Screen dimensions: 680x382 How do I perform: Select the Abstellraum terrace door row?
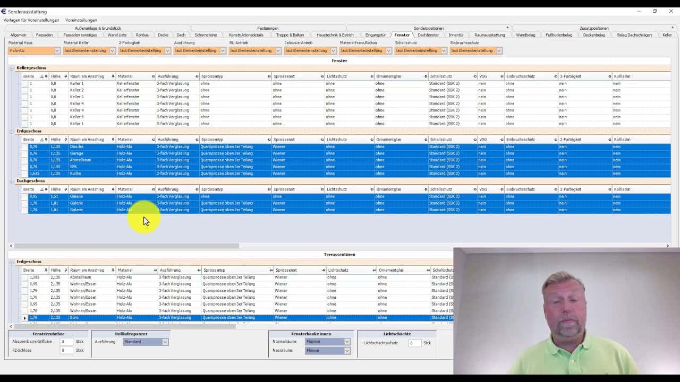(x=237, y=277)
